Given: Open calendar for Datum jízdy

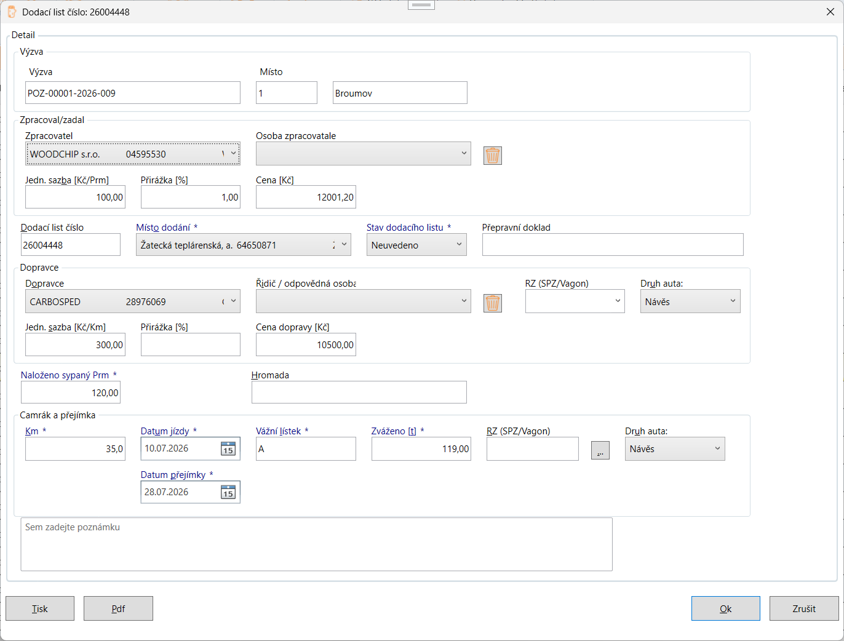Looking at the screenshot, I should pyautogui.click(x=228, y=448).
